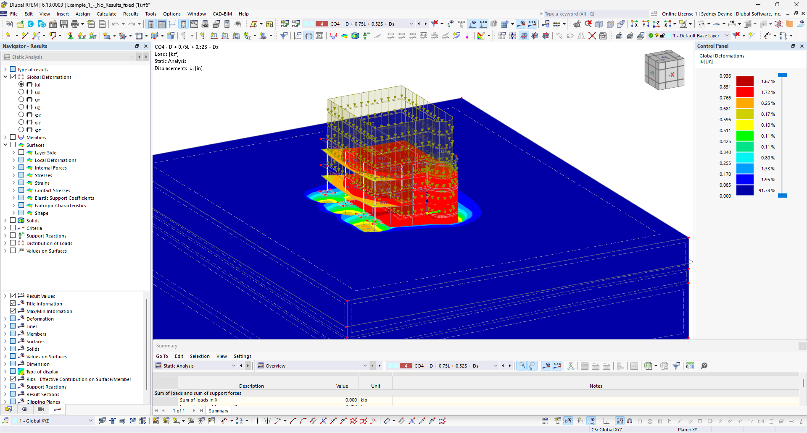Open the Calculate menu
Screen dimensions: 807x433
coord(106,14)
